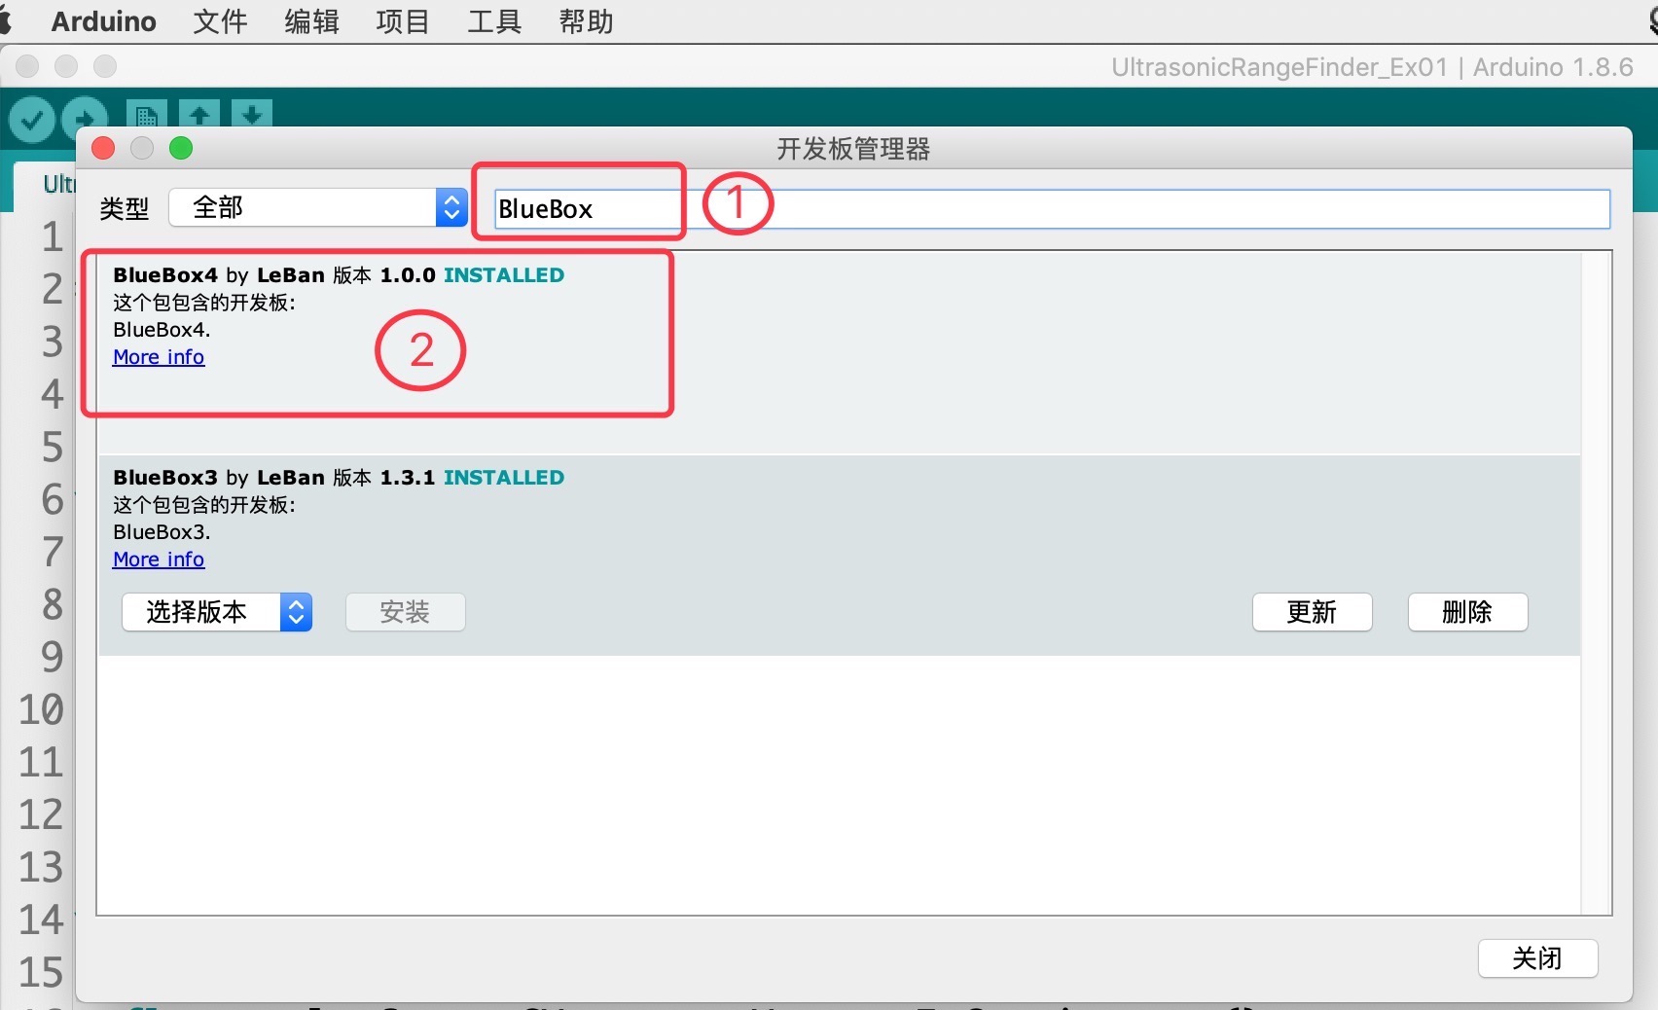Open the 工具 menu
Viewport: 1658px width, 1010px height.
(494, 21)
